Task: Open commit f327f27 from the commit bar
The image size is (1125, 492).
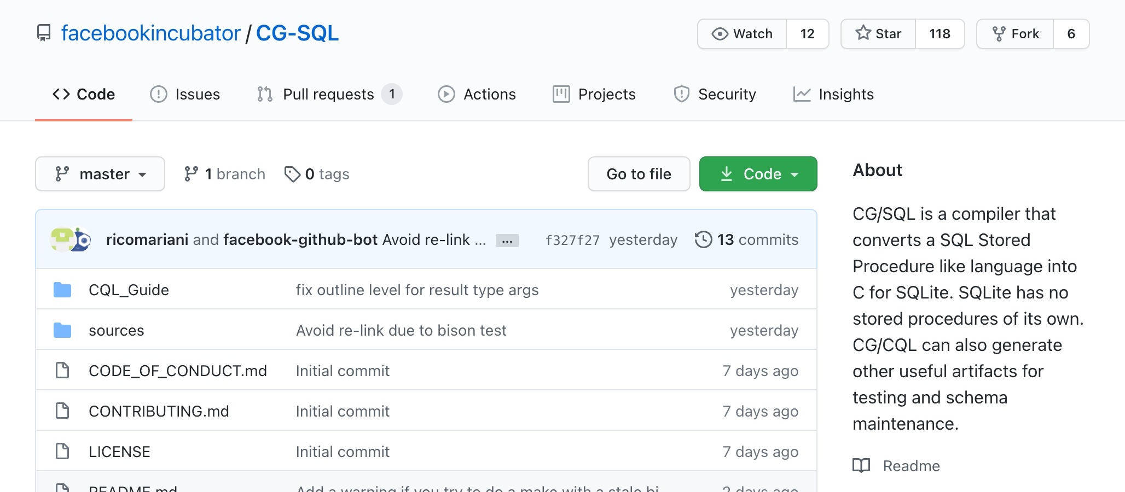Action: pyautogui.click(x=572, y=239)
